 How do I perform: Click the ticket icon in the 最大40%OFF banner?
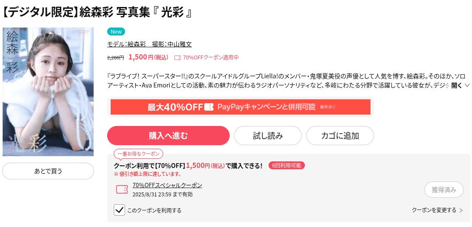point(209,107)
